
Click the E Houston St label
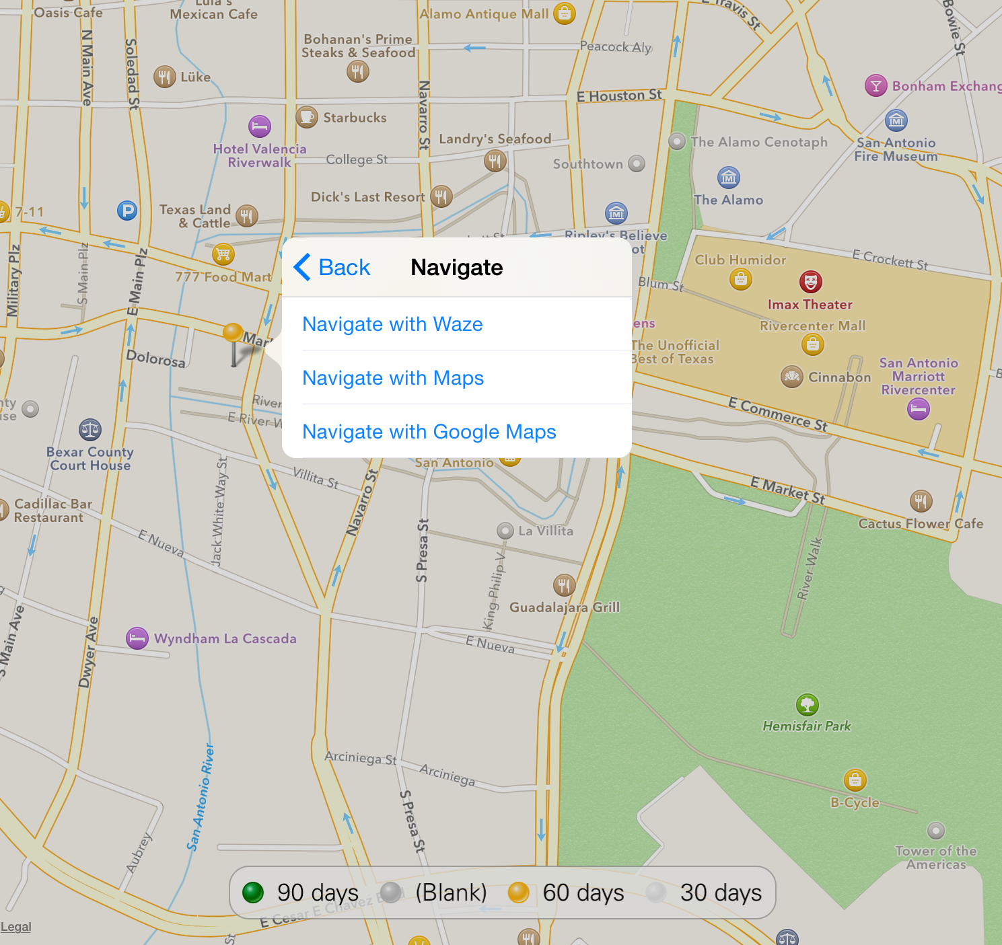619,96
